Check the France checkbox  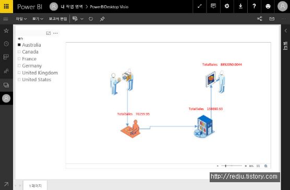(x=19, y=59)
